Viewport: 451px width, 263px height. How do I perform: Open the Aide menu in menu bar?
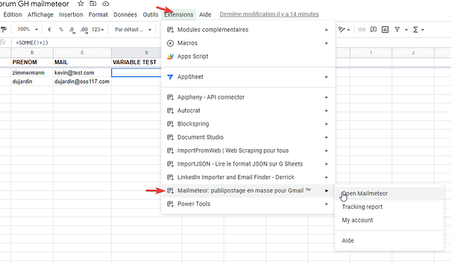[x=205, y=14]
